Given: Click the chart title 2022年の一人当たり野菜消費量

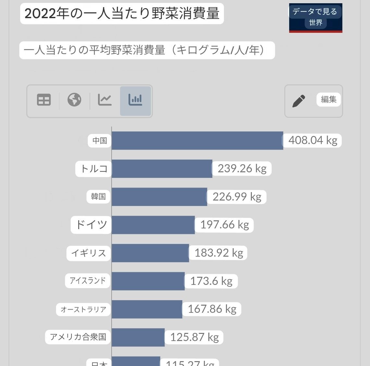Looking at the screenshot, I should (x=122, y=14).
